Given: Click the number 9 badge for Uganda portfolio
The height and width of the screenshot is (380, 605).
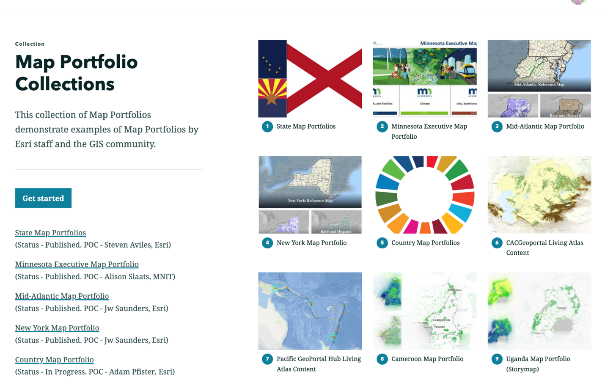Looking at the screenshot, I should (x=497, y=359).
